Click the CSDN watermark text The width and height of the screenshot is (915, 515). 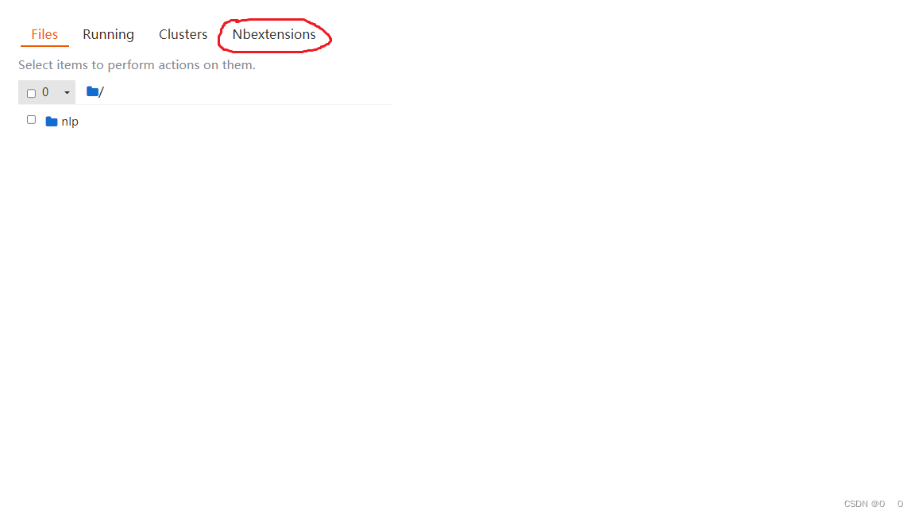click(864, 504)
